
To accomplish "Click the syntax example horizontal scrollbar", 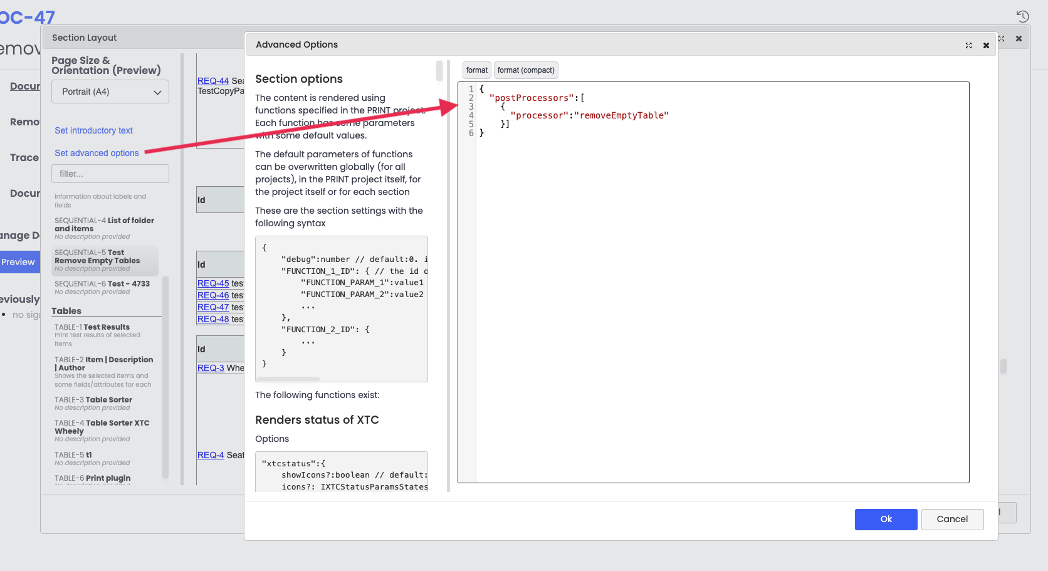I will click(x=288, y=379).
